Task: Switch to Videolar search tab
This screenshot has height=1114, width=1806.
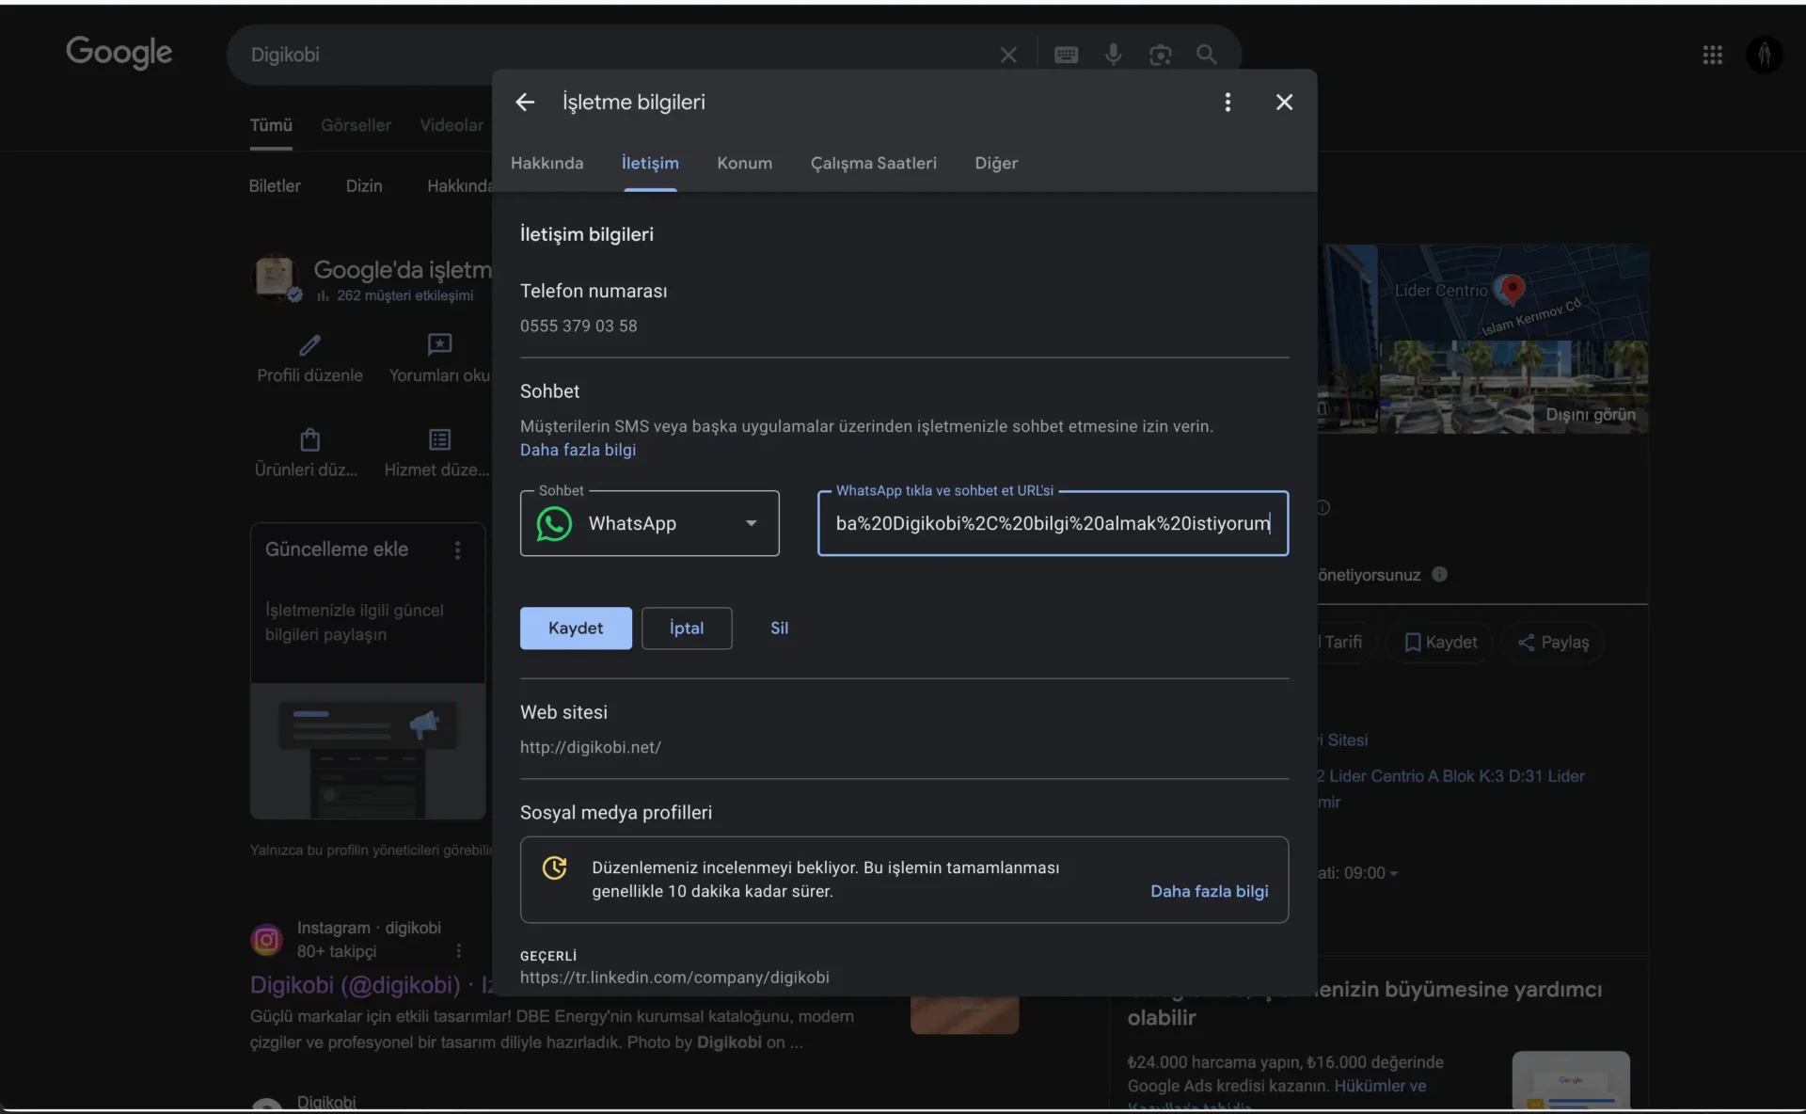Action: click(x=451, y=124)
